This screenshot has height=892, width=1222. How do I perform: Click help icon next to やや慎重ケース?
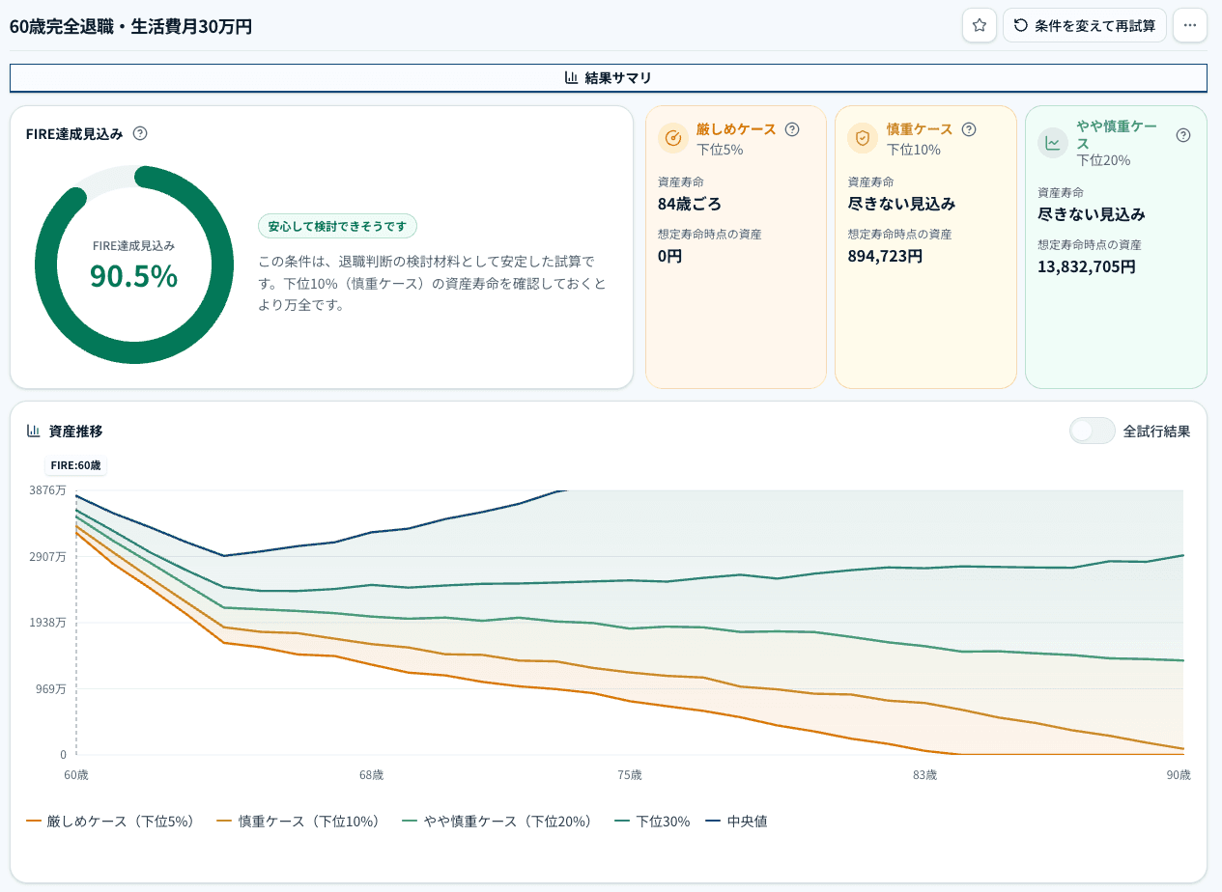[x=1182, y=135]
